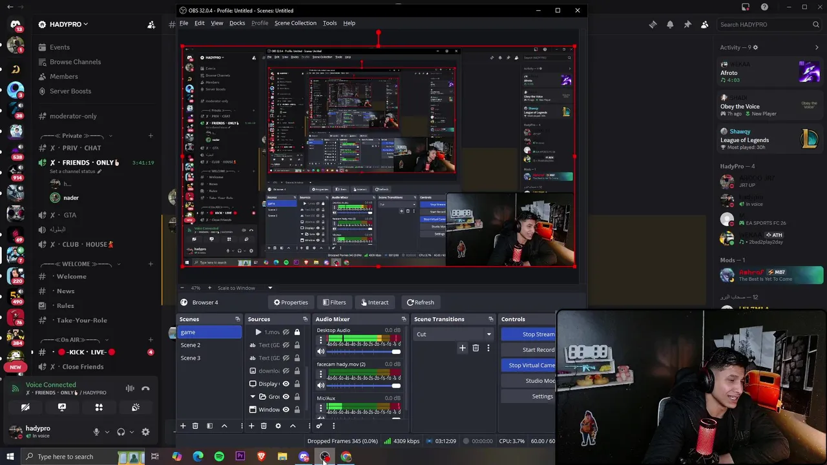Collapse the Group source folder
Viewport: 827px width, 465px height.
[x=253, y=397]
